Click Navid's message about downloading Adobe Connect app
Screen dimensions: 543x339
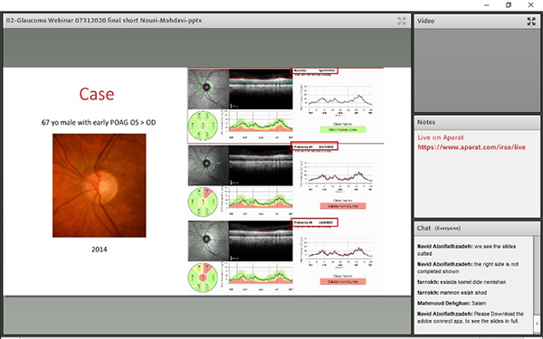[x=471, y=317]
